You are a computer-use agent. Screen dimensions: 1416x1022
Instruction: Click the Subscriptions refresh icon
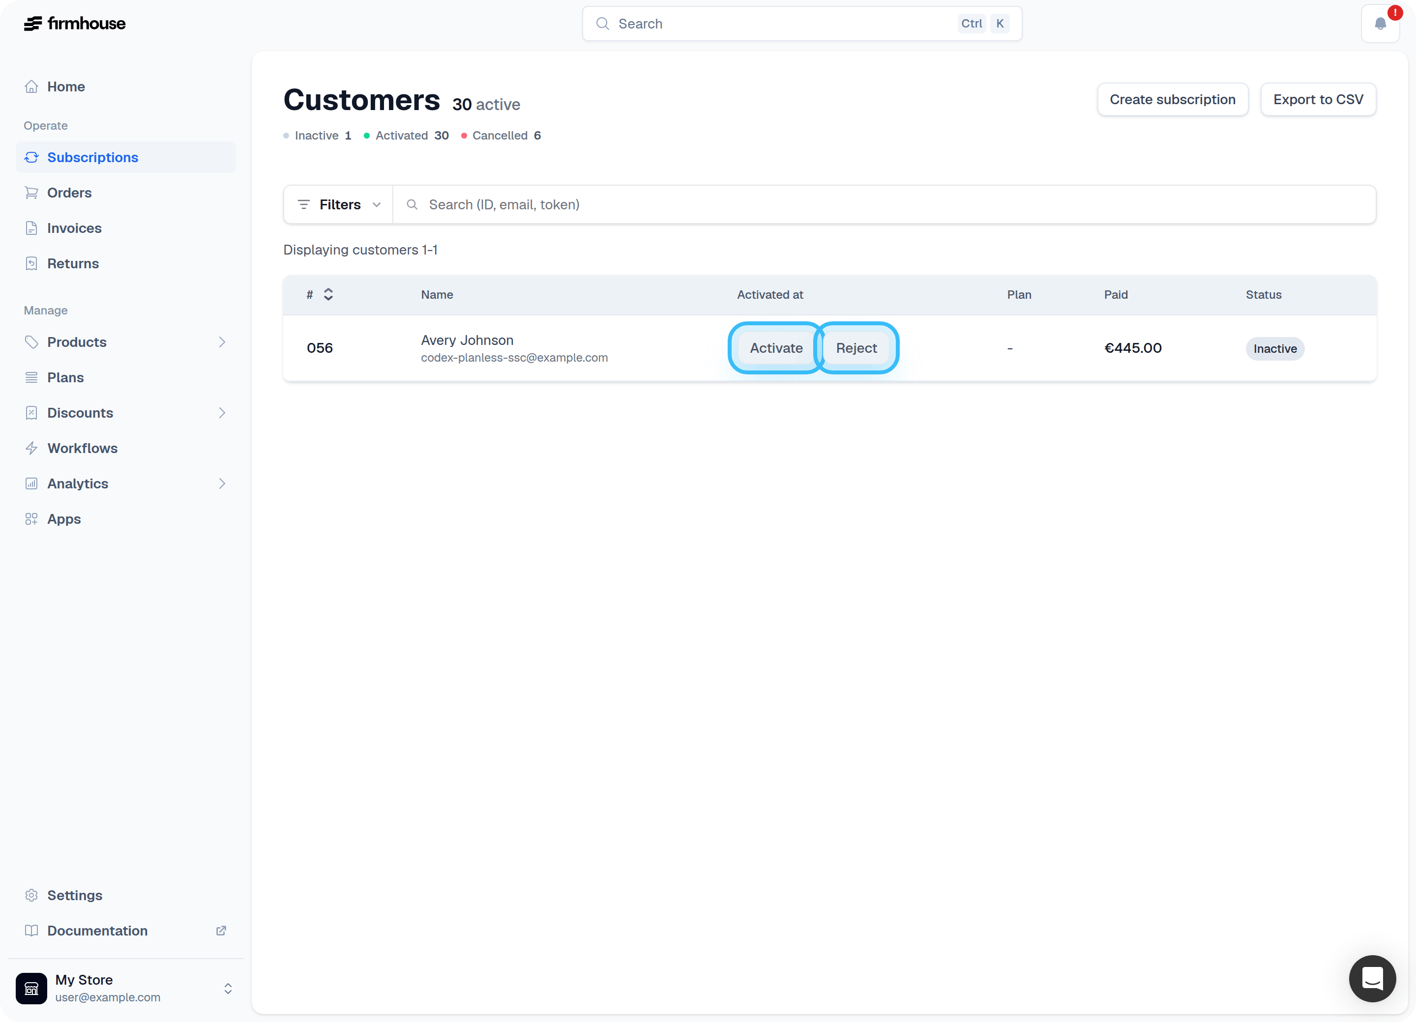click(x=31, y=157)
